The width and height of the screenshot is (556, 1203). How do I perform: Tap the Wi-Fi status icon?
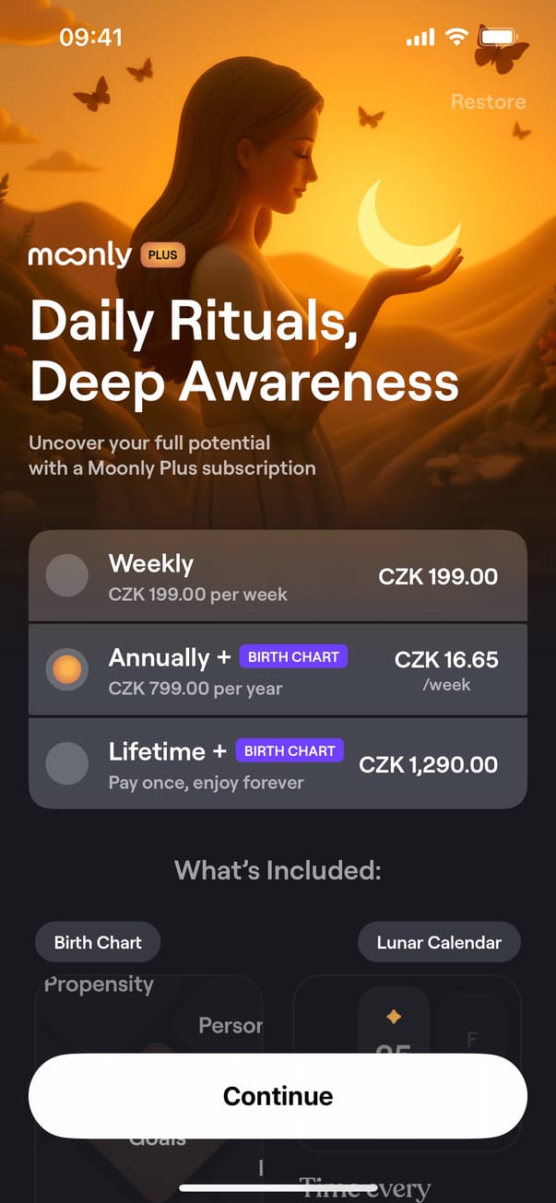pyautogui.click(x=456, y=38)
